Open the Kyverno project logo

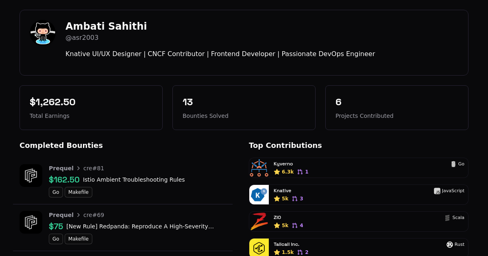pos(259,168)
